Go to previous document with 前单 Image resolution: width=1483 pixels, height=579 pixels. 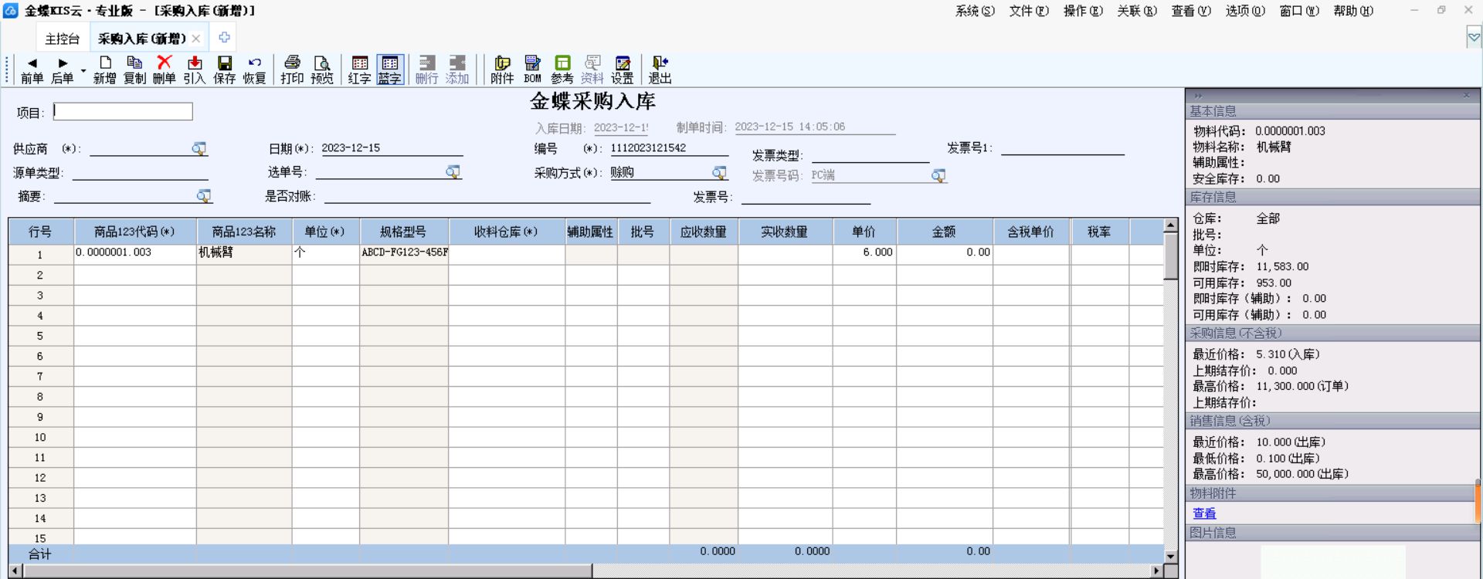(x=32, y=69)
